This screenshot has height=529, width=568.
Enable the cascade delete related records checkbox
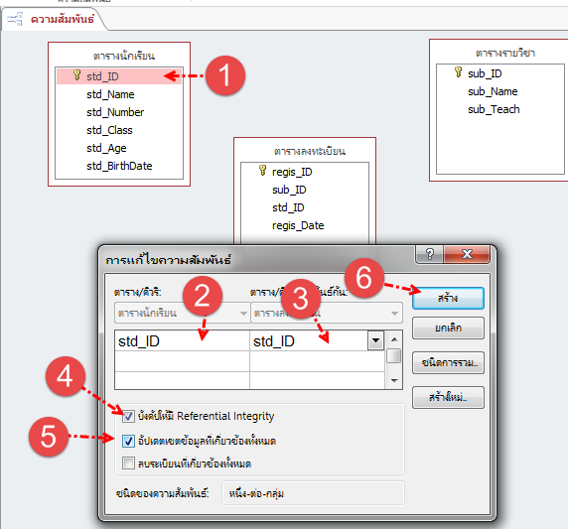click(128, 463)
